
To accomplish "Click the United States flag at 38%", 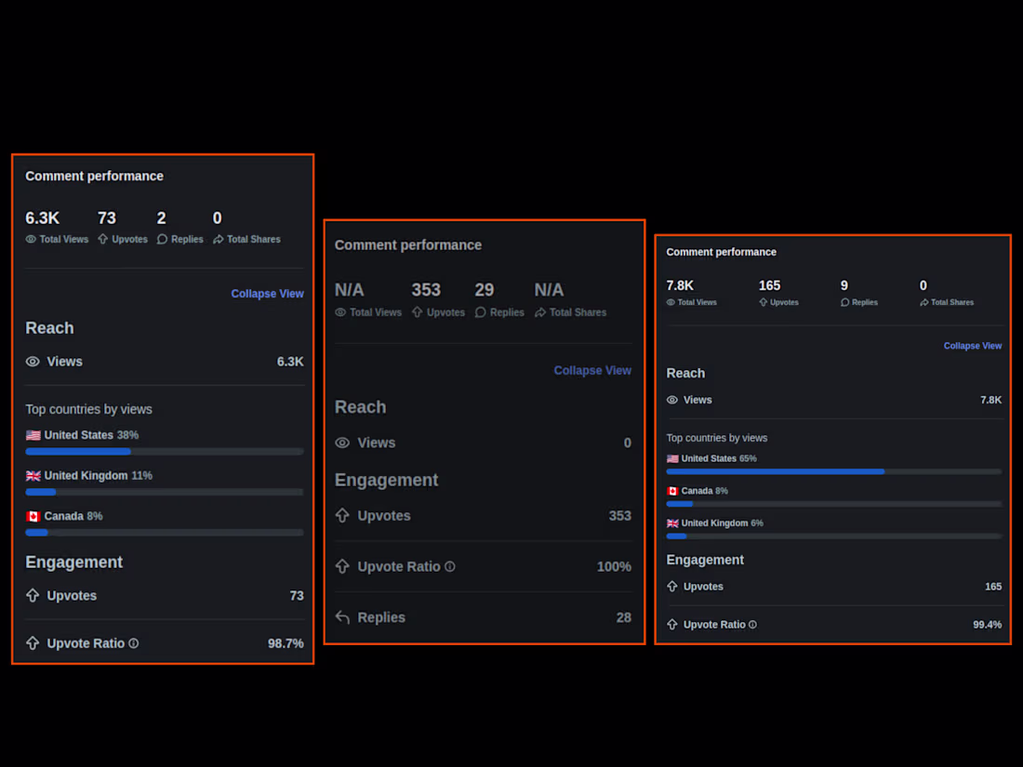I will coord(33,435).
